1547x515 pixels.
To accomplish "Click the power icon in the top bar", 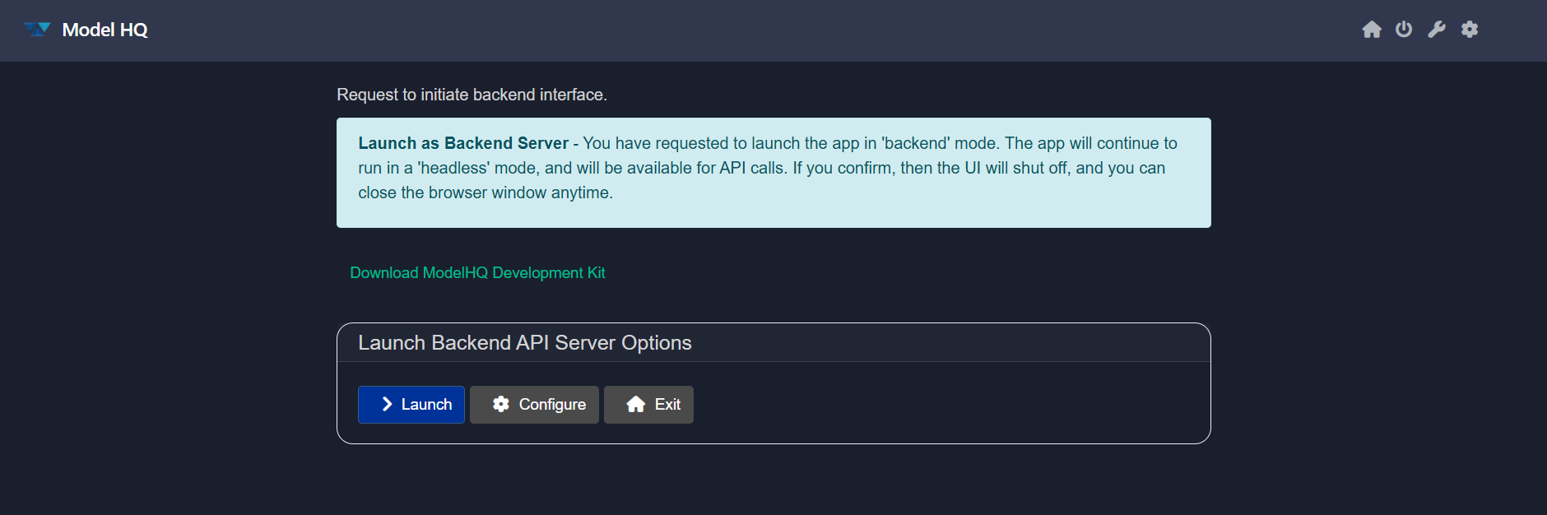I will point(1404,30).
